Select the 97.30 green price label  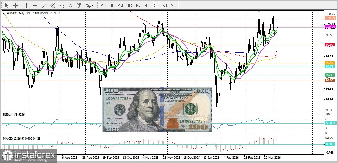(330, 75)
